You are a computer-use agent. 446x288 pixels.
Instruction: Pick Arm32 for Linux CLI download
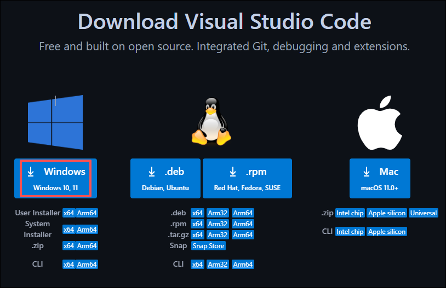[218, 265]
